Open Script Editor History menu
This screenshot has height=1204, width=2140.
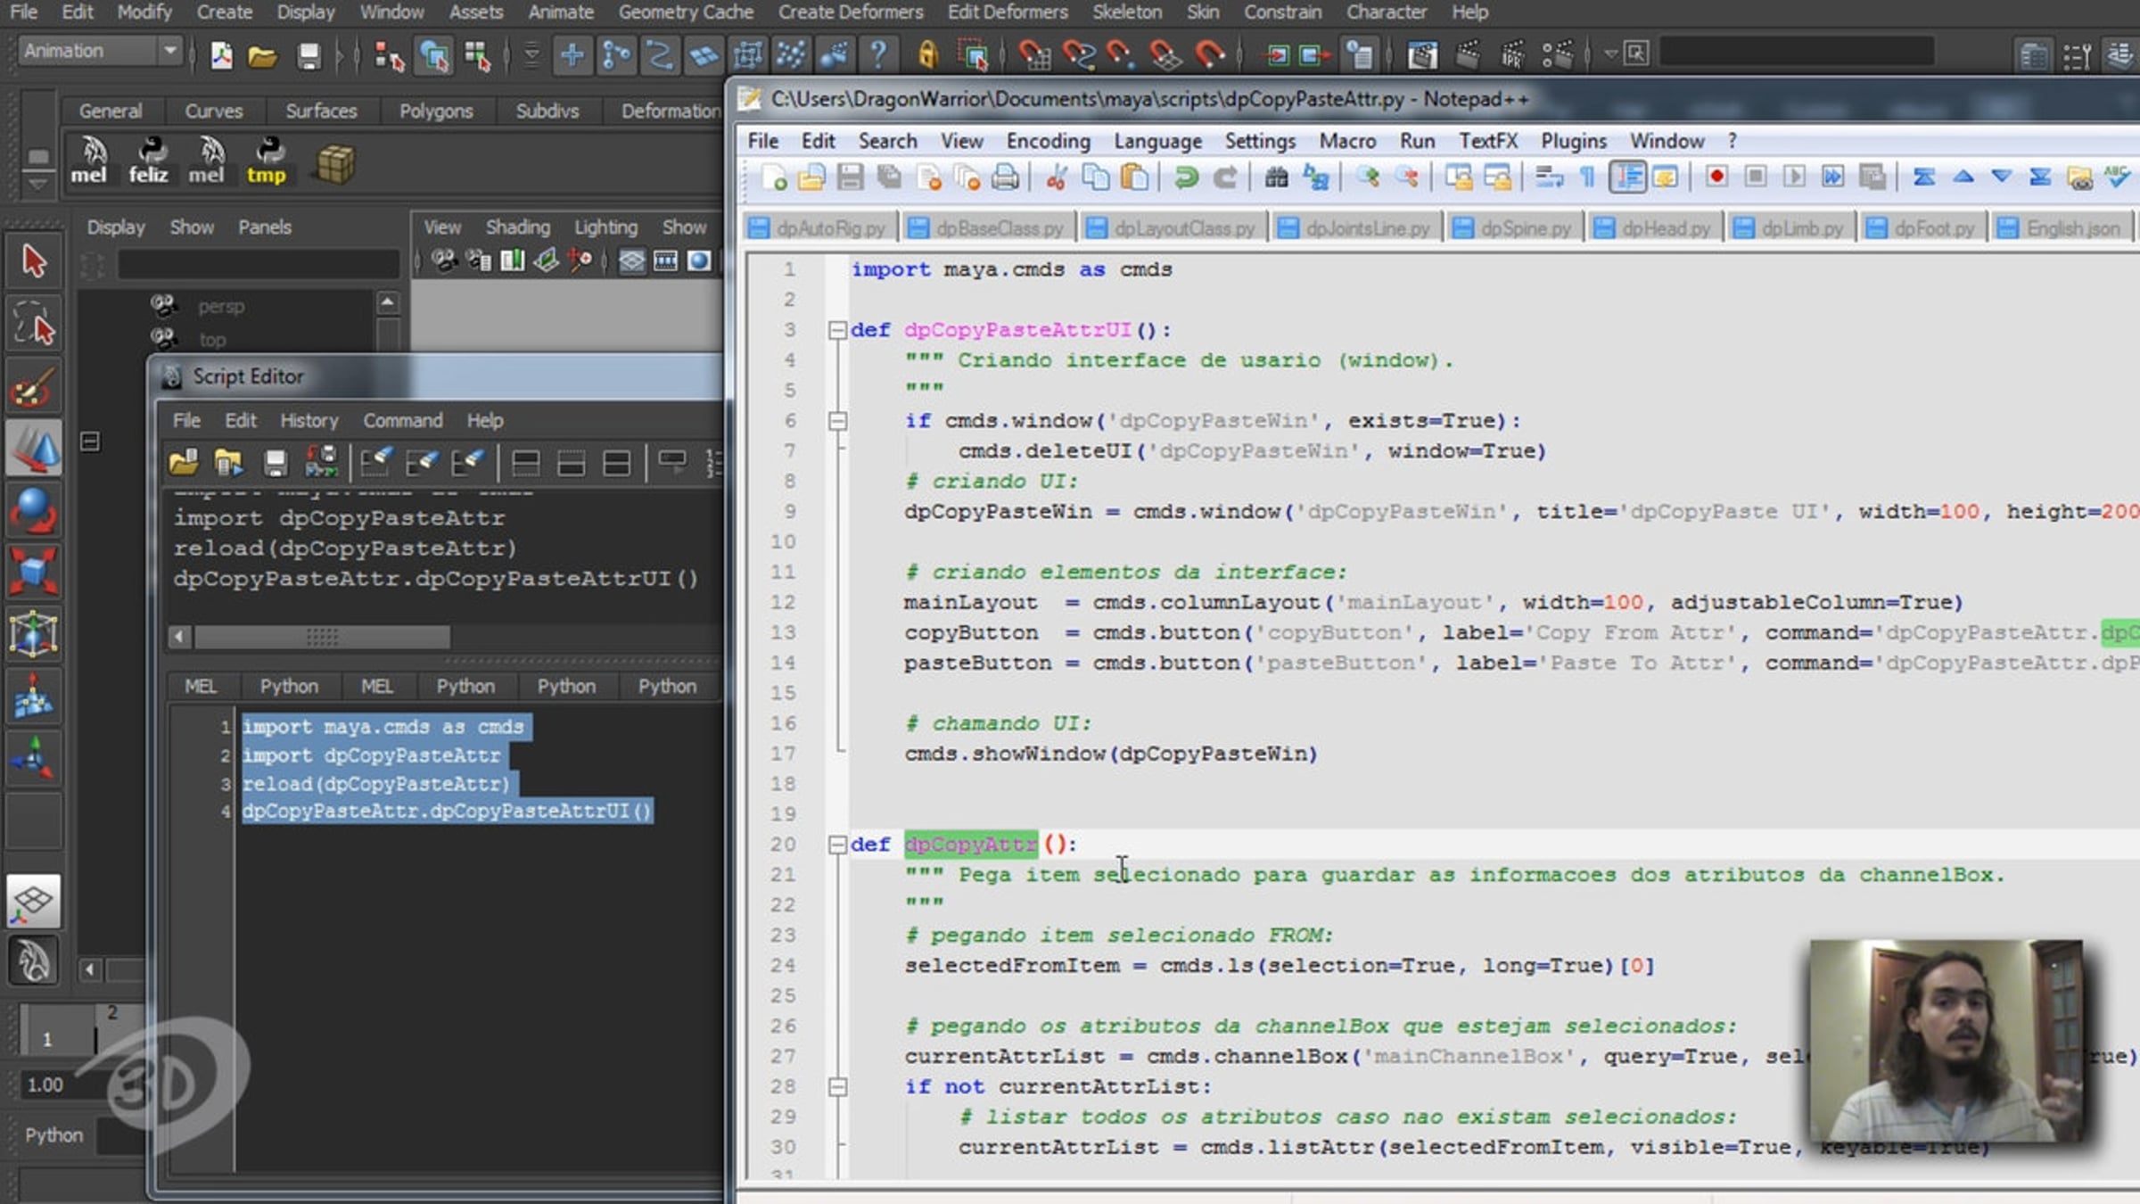pyautogui.click(x=309, y=420)
